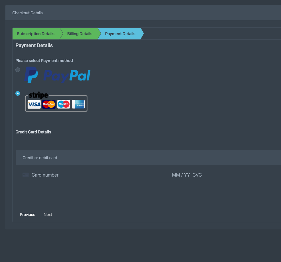Click the MasterCard icon
Viewport: 281px width, 262px height.
(x=49, y=104)
